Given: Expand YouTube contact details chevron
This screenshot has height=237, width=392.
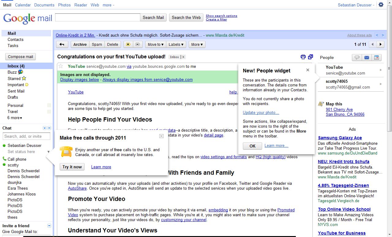Looking at the screenshot, I should coord(381,70).
